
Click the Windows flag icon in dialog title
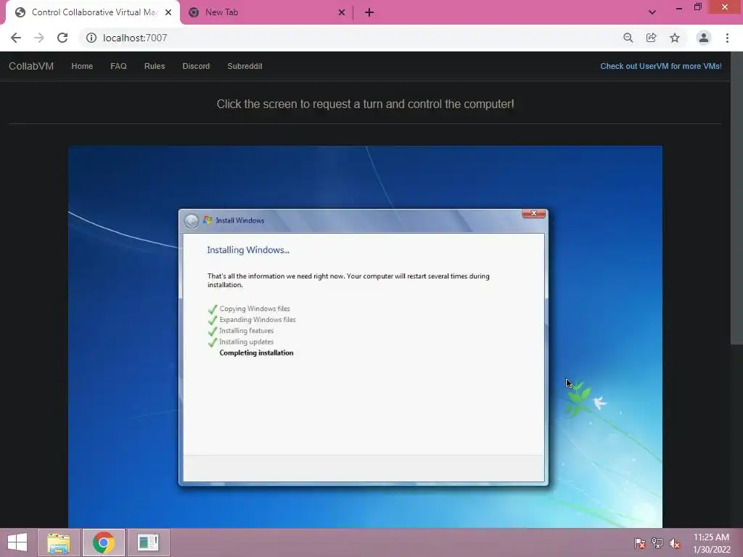[208, 220]
